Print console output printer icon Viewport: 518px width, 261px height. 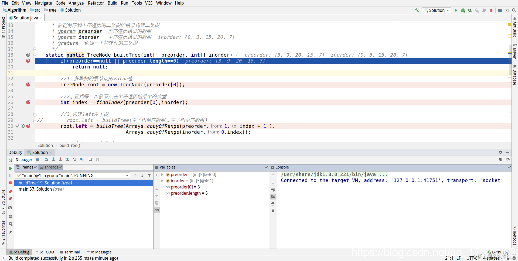tap(273, 204)
